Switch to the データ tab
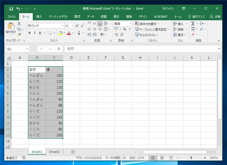This screenshot has width=227, height=165. (91, 17)
